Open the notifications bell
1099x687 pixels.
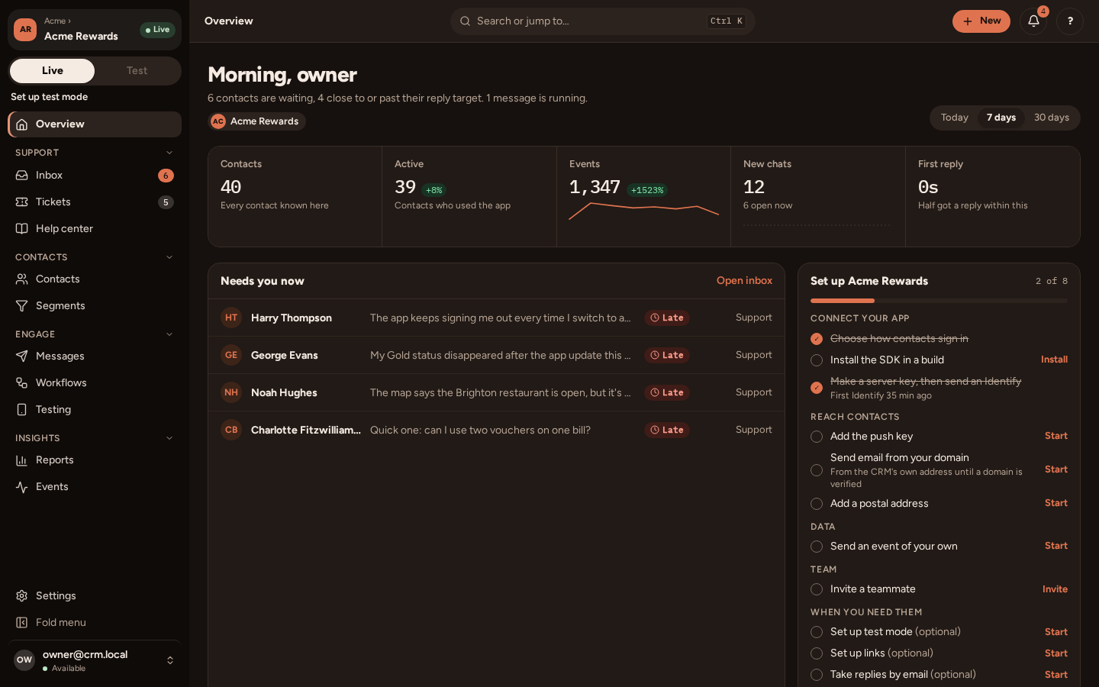[x=1033, y=21]
